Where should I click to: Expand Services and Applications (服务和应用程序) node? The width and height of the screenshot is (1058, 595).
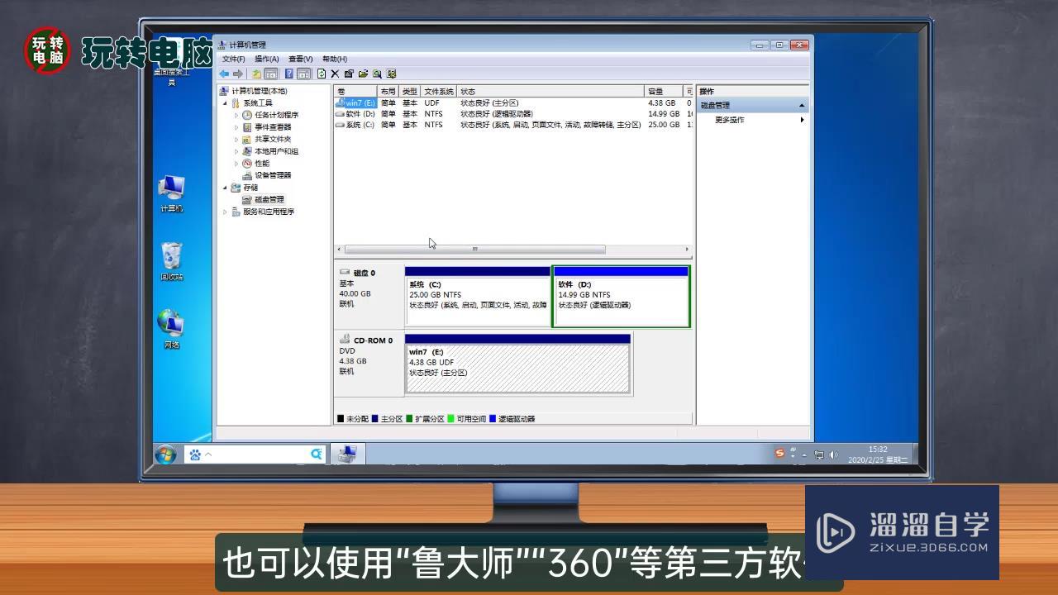(225, 212)
